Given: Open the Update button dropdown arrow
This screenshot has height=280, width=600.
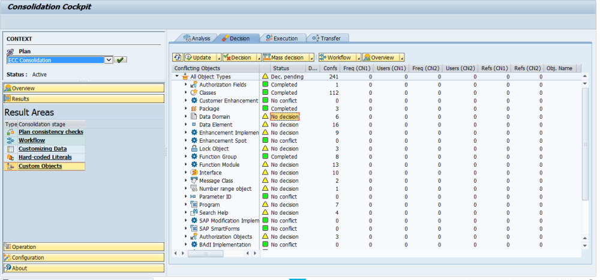Looking at the screenshot, I should 219,58.
